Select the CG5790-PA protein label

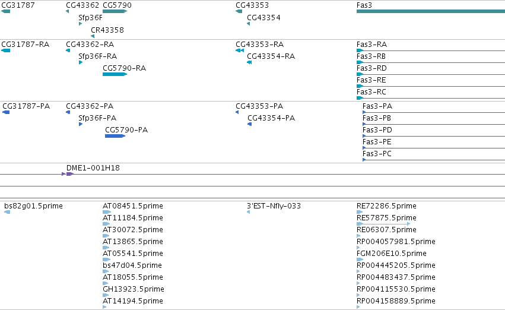(x=126, y=130)
